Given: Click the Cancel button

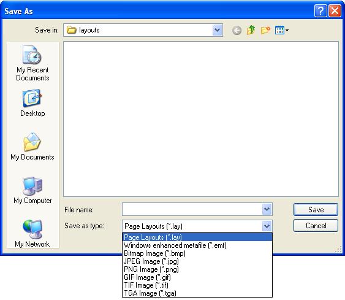Looking at the screenshot, I should pos(316,226).
